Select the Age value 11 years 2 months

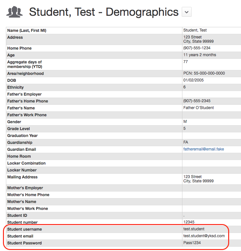(x=200, y=55)
